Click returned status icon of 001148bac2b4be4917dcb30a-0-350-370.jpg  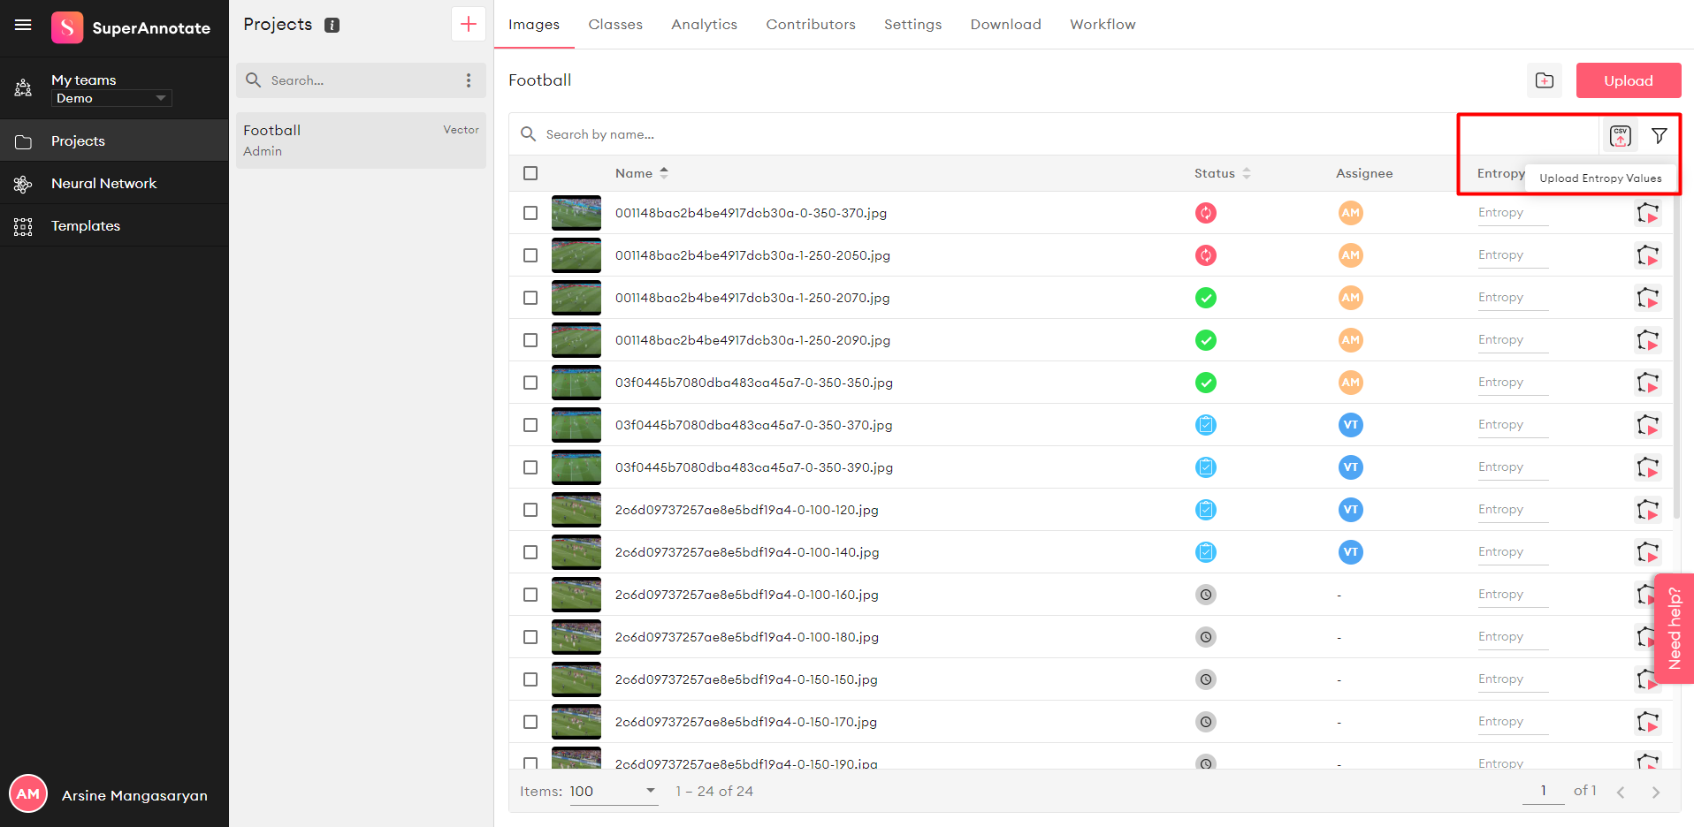(1206, 213)
